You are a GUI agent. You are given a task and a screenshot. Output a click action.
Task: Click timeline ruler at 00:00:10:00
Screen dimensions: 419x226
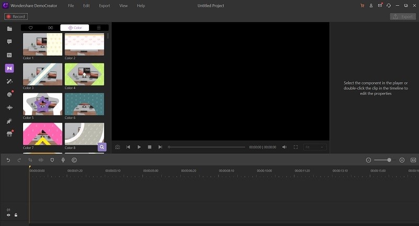264,170
